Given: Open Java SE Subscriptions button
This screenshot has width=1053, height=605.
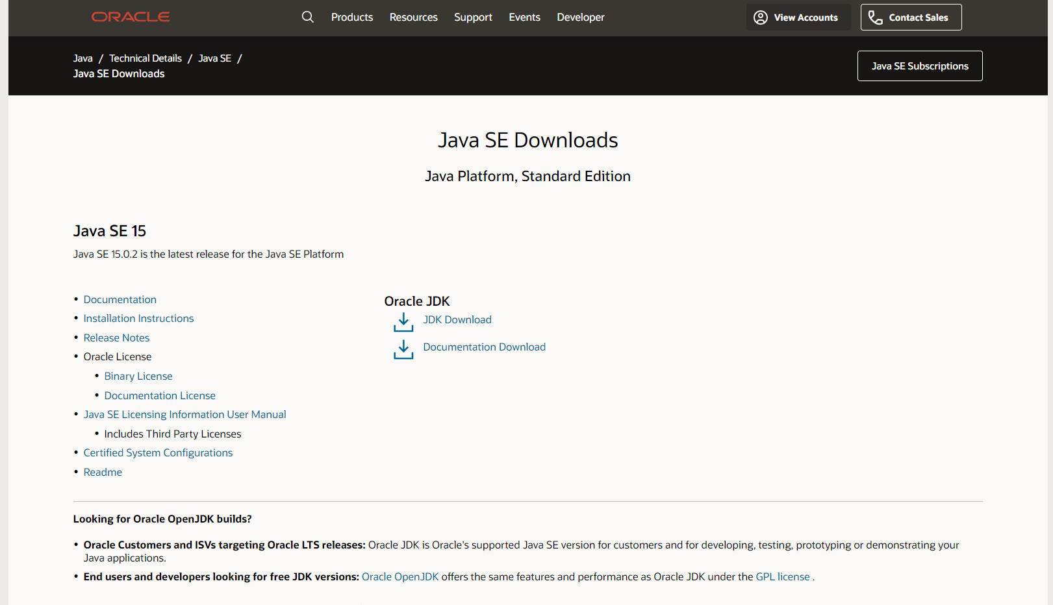Looking at the screenshot, I should pyautogui.click(x=920, y=66).
